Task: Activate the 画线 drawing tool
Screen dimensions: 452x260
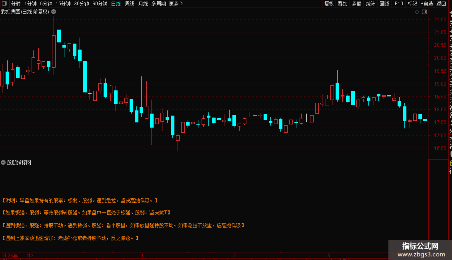Action: (384, 4)
